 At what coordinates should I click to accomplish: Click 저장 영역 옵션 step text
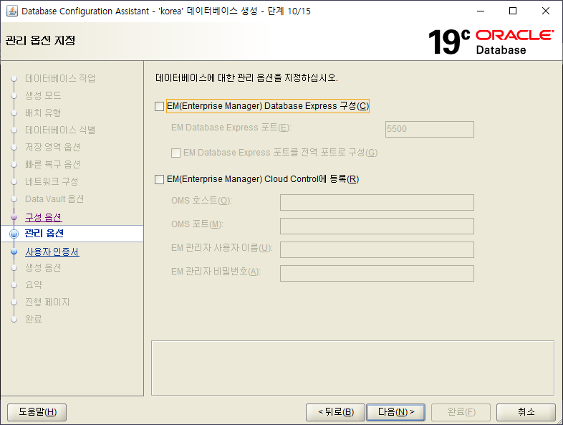point(52,148)
